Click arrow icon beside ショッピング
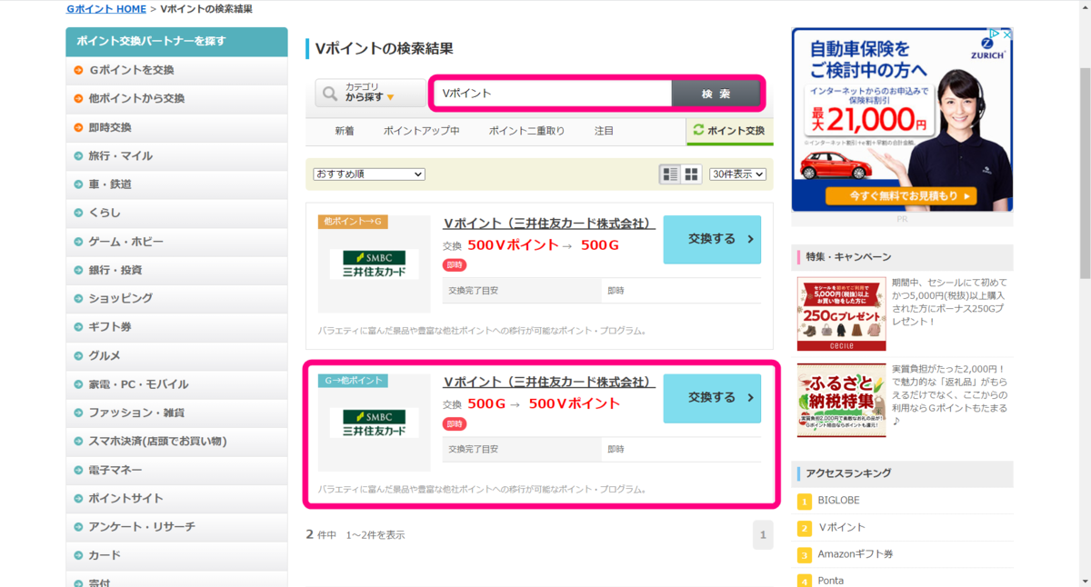1091x587 pixels. (x=78, y=298)
